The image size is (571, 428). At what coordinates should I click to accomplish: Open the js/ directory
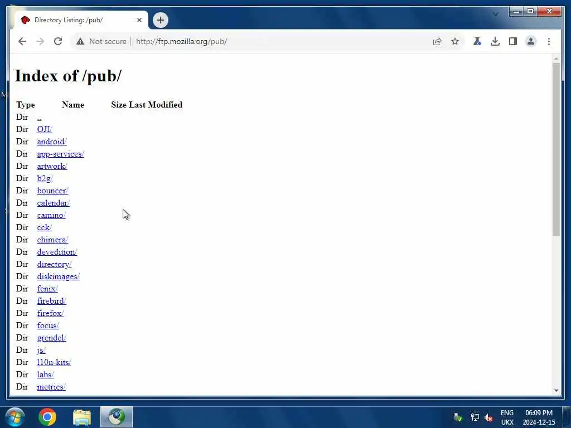41,350
